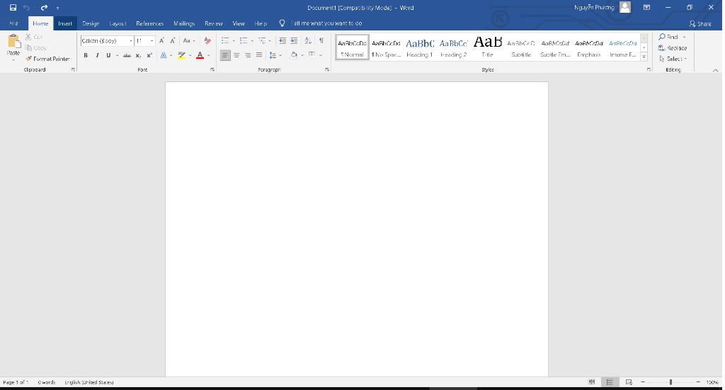The image size is (725, 390).
Task: Click the Numbering list icon
Action: (x=244, y=40)
